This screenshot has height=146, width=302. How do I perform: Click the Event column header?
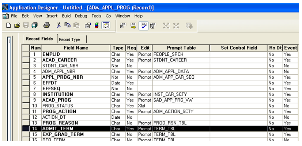pos(290,48)
